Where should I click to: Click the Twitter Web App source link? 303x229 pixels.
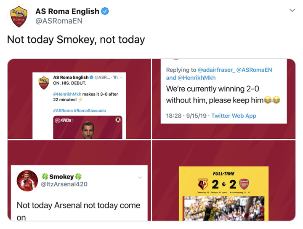click(x=234, y=116)
